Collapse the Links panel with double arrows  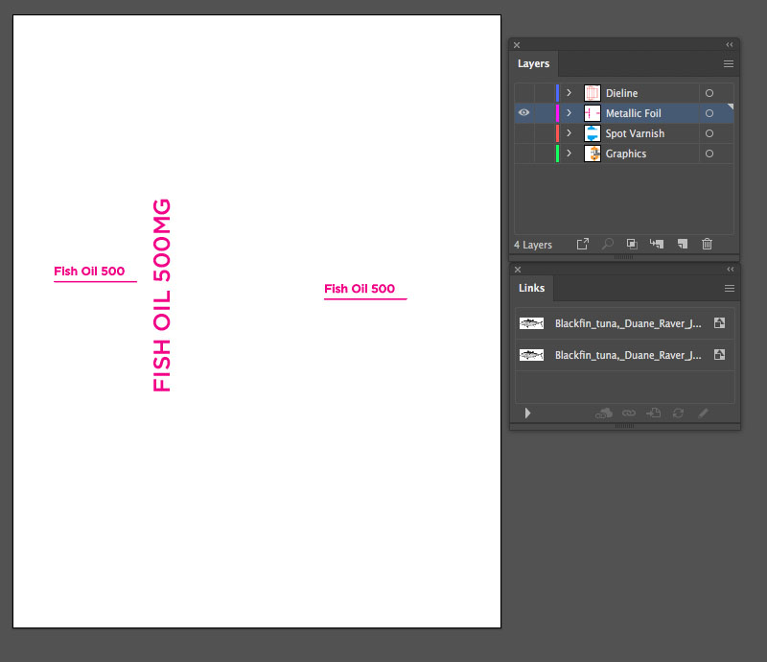pyautogui.click(x=730, y=270)
